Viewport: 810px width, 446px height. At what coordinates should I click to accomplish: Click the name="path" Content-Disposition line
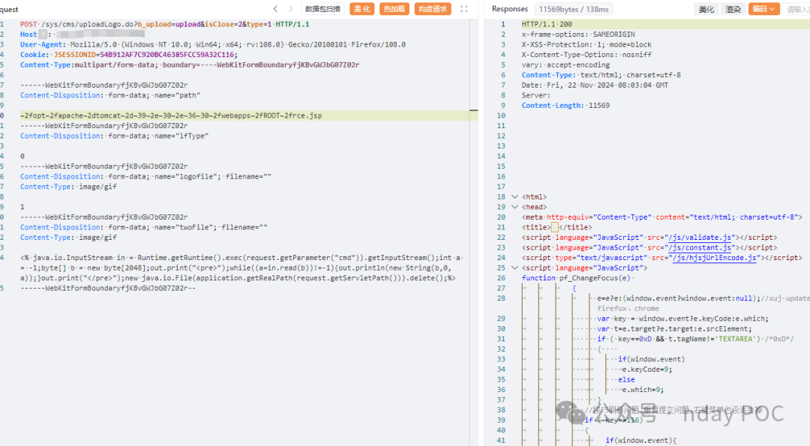110,95
